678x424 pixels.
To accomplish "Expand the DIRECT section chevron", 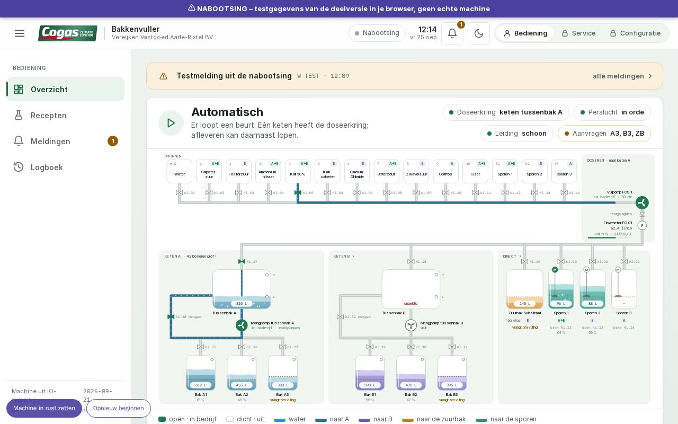I will [x=520, y=257].
